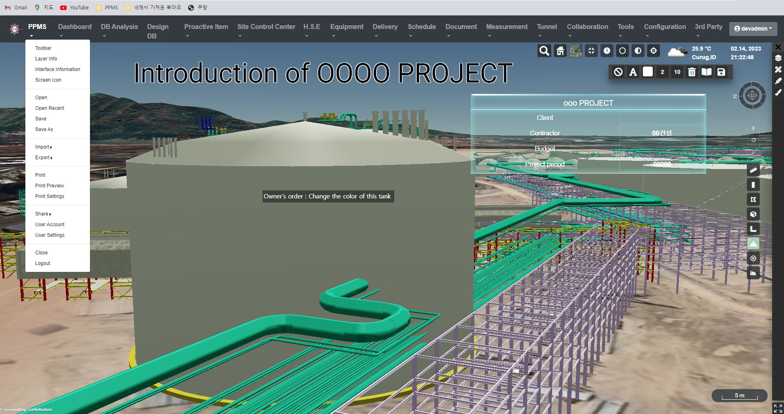Select the text annotation A tool
The image size is (784, 414).
click(x=633, y=72)
